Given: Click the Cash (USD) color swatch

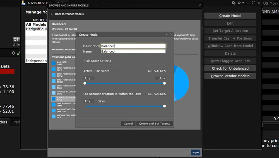Looking at the screenshot, I should tap(54, 64).
